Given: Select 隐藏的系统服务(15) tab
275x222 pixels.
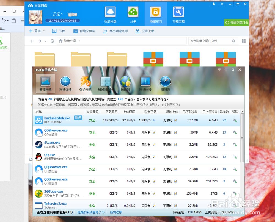Looking at the screenshot, I should point(91,212).
